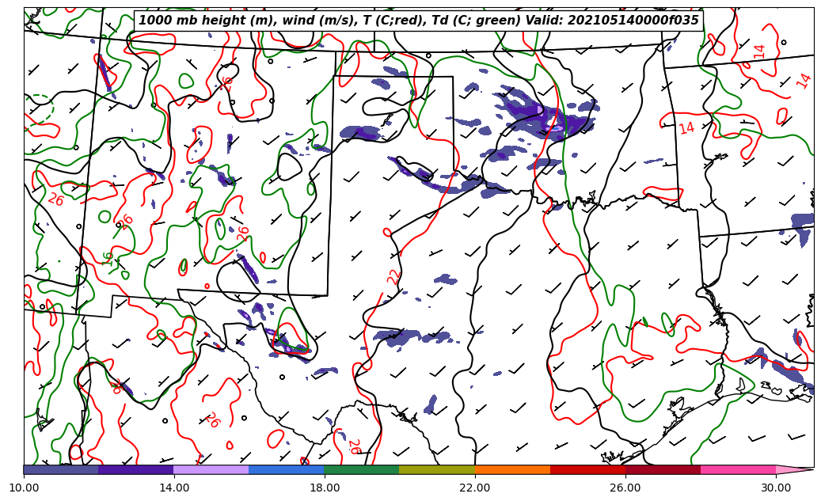This screenshot has width=821, height=501.
Task: Select the 22.00 colorbar tick label
Action: point(475,488)
